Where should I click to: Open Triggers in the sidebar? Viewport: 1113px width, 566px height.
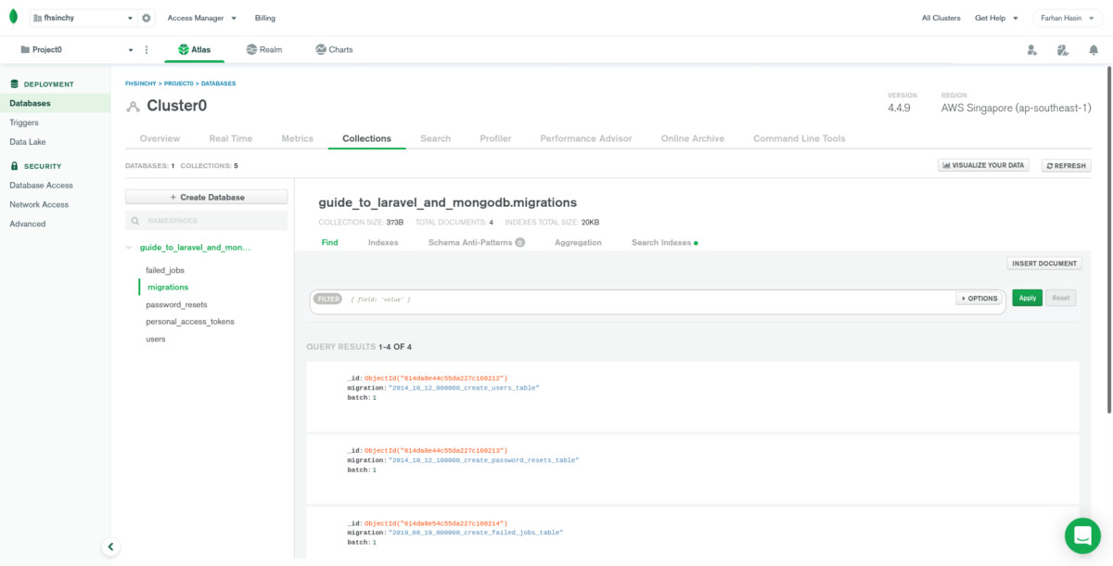24,122
